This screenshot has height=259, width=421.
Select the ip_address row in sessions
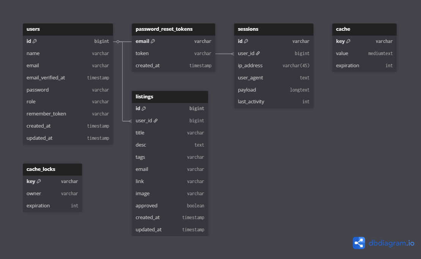tap(273, 66)
